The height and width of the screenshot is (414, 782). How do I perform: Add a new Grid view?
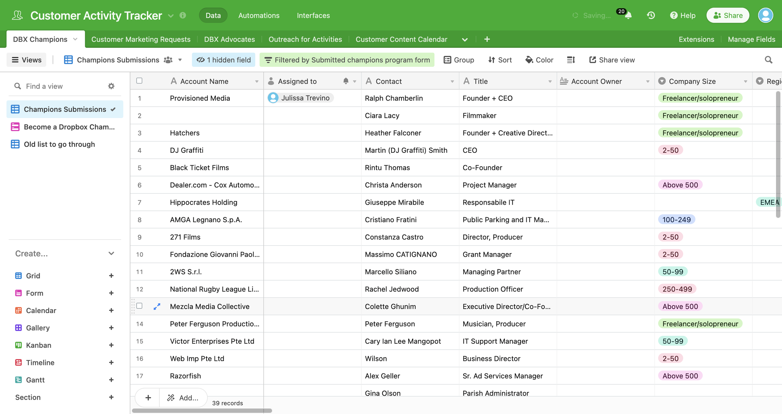click(x=111, y=276)
